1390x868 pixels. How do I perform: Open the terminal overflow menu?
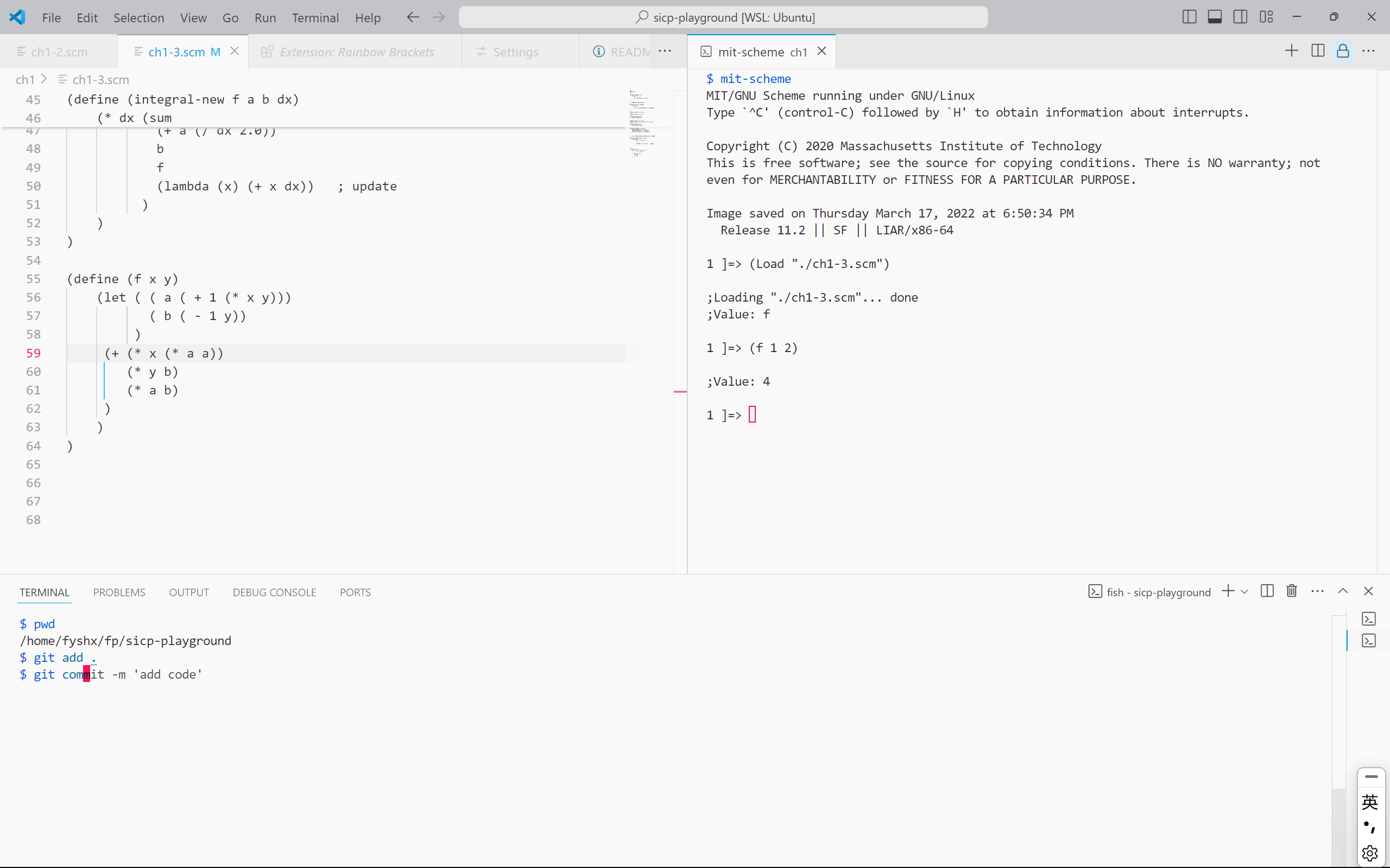(1317, 591)
